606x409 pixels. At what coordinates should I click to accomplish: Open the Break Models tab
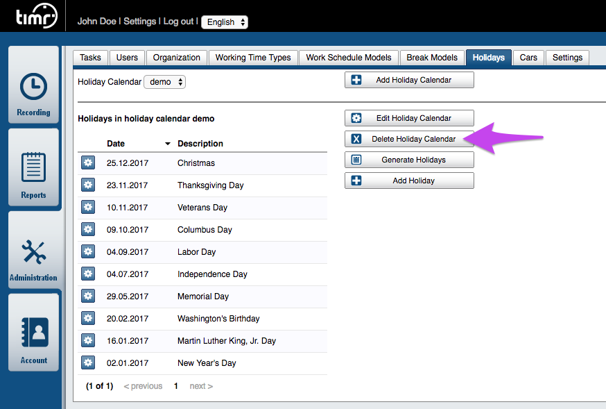431,58
